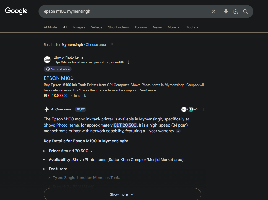Expand AI Overview with Show more
Image resolution: width=268 pixels, height=200 pixels.
tap(122, 194)
